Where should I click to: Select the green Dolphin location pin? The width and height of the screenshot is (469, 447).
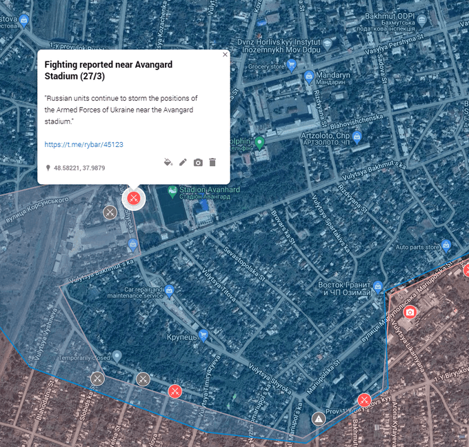259,143
